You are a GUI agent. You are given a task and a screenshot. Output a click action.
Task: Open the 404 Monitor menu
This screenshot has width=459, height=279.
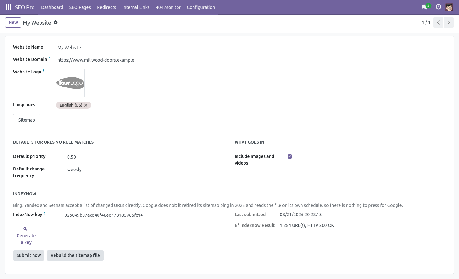point(168,7)
